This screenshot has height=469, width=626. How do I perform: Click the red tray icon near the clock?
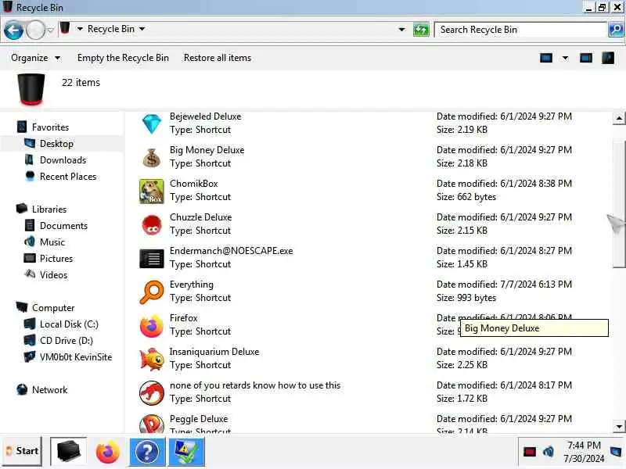point(530,452)
